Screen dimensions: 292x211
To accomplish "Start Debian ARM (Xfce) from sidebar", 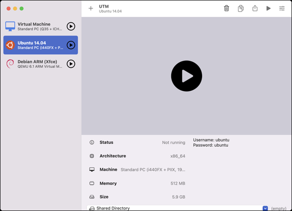I will click(x=71, y=64).
